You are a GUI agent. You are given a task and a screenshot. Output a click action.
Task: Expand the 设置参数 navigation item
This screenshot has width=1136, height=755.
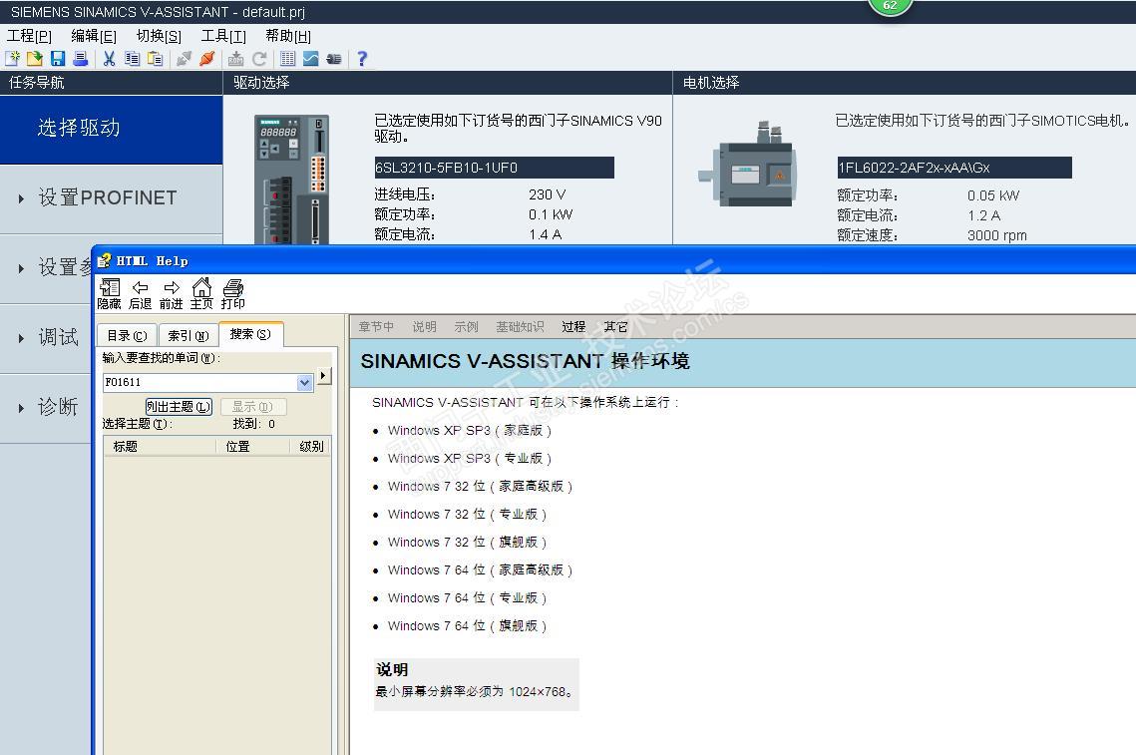(x=46, y=266)
